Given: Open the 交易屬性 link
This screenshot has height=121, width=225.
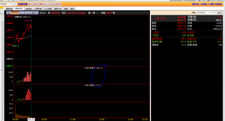Looking at the screenshot, I should [x=204, y=4].
